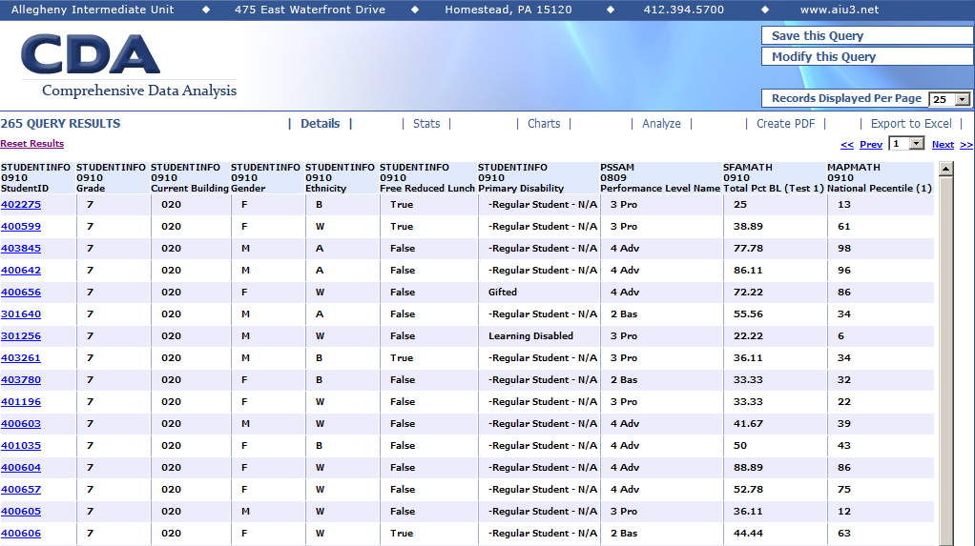Viewport: 975px width, 546px height.
Task: Click the Free Reduced Lunch column header
Action: [x=427, y=177]
